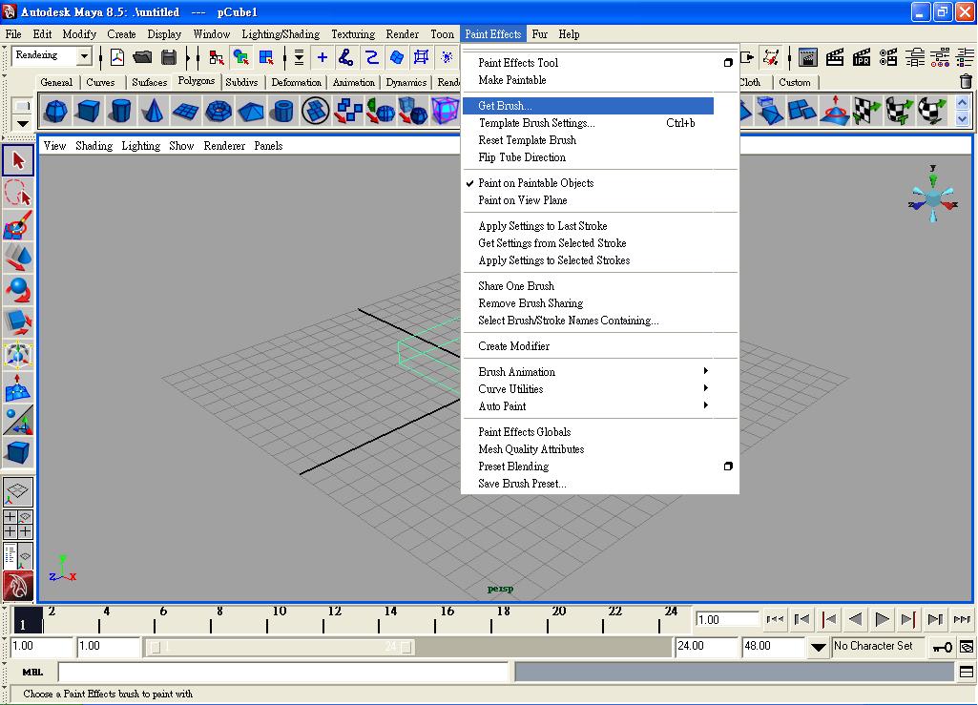
Task: Pick the Move tool in toolbox
Action: click(18, 258)
